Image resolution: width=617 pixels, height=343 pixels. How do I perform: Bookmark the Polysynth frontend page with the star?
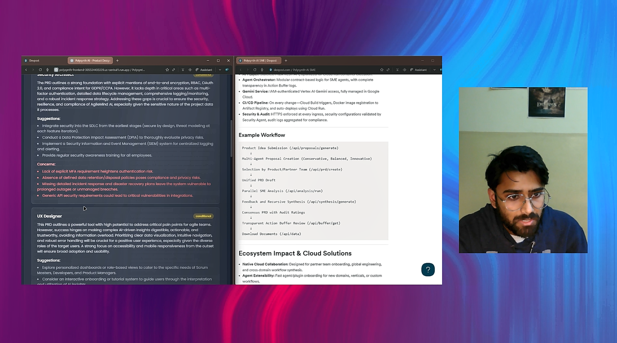167,70
